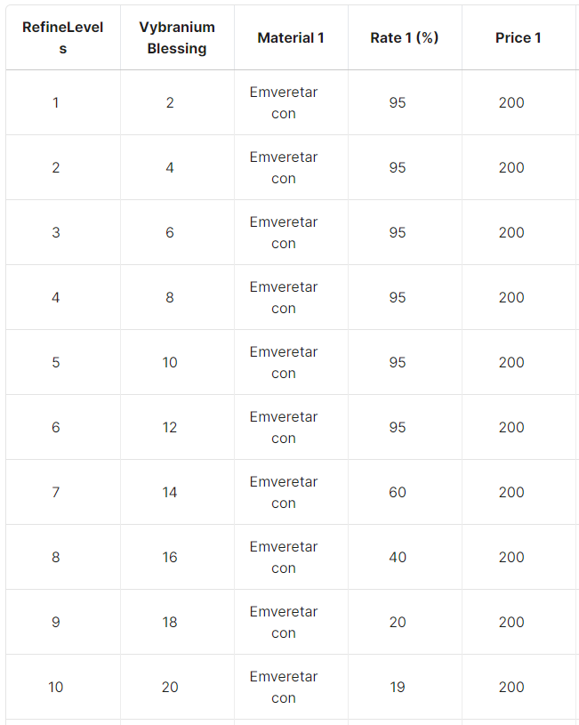Select rate 20 in refine level 9 row
The width and height of the screenshot is (579, 725).
click(x=398, y=622)
